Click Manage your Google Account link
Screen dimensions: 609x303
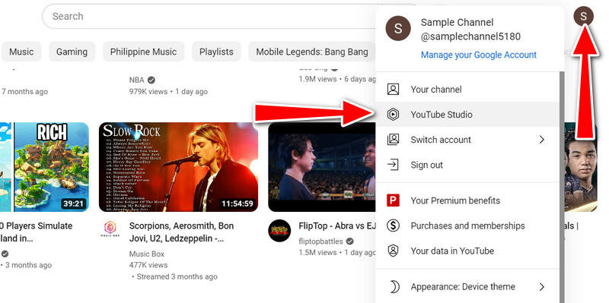click(479, 55)
